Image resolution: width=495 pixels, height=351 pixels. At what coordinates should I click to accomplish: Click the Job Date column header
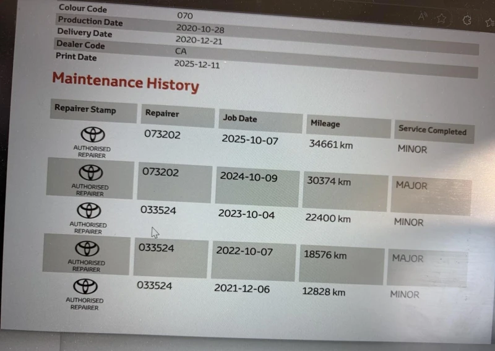(x=260, y=121)
